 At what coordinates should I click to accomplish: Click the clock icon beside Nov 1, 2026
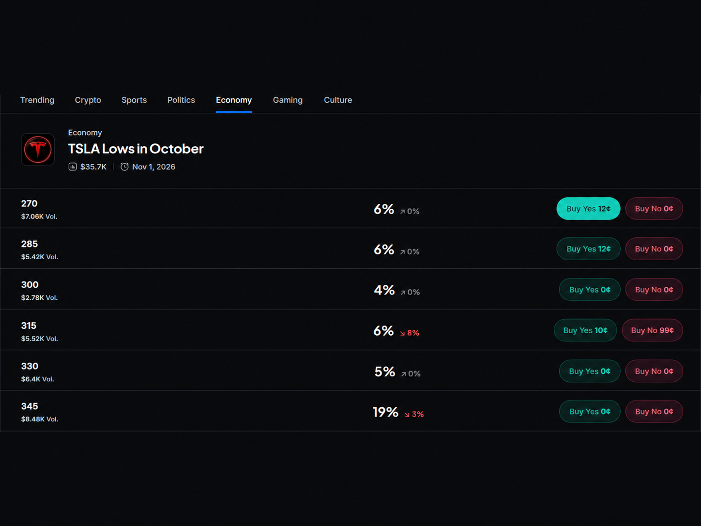[x=124, y=167]
